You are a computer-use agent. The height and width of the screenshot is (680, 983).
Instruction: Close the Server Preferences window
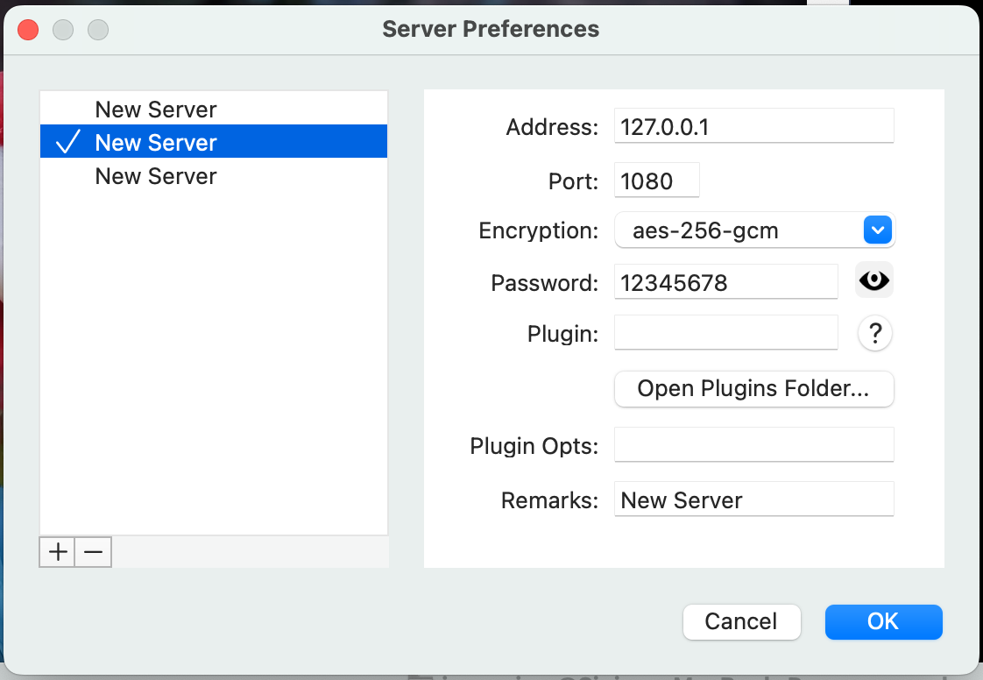pyautogui.click(x=29, y=30)
